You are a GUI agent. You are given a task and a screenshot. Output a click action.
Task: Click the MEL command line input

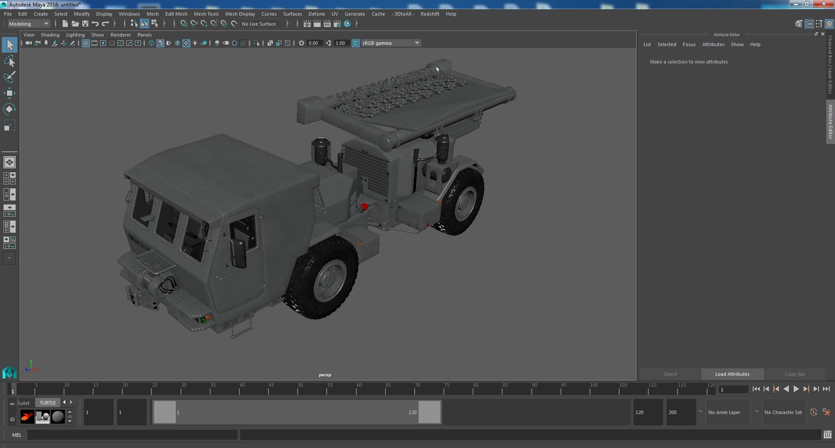[x=132, y=435]
